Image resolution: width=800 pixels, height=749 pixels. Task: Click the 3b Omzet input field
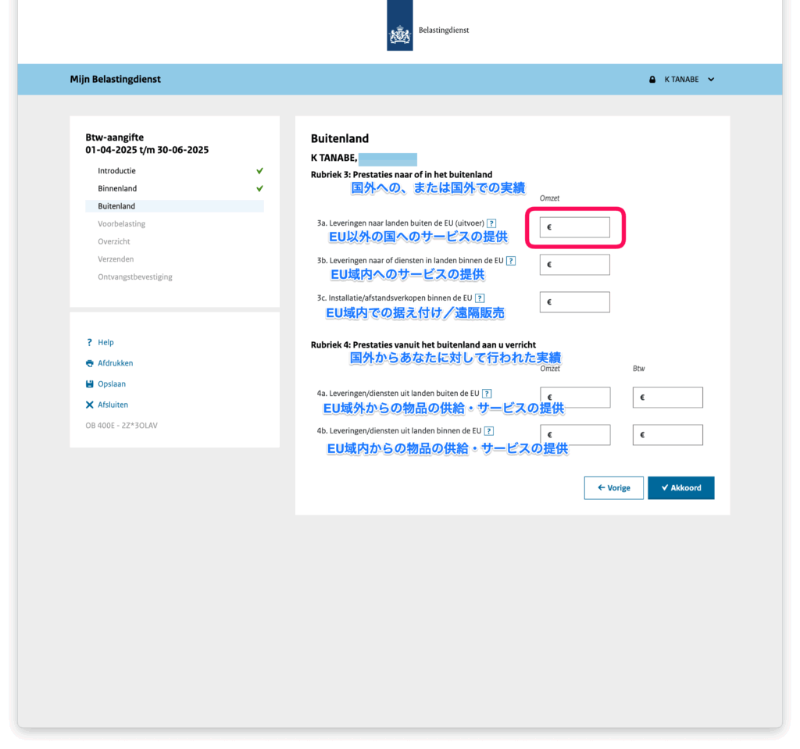pos(575,265)
